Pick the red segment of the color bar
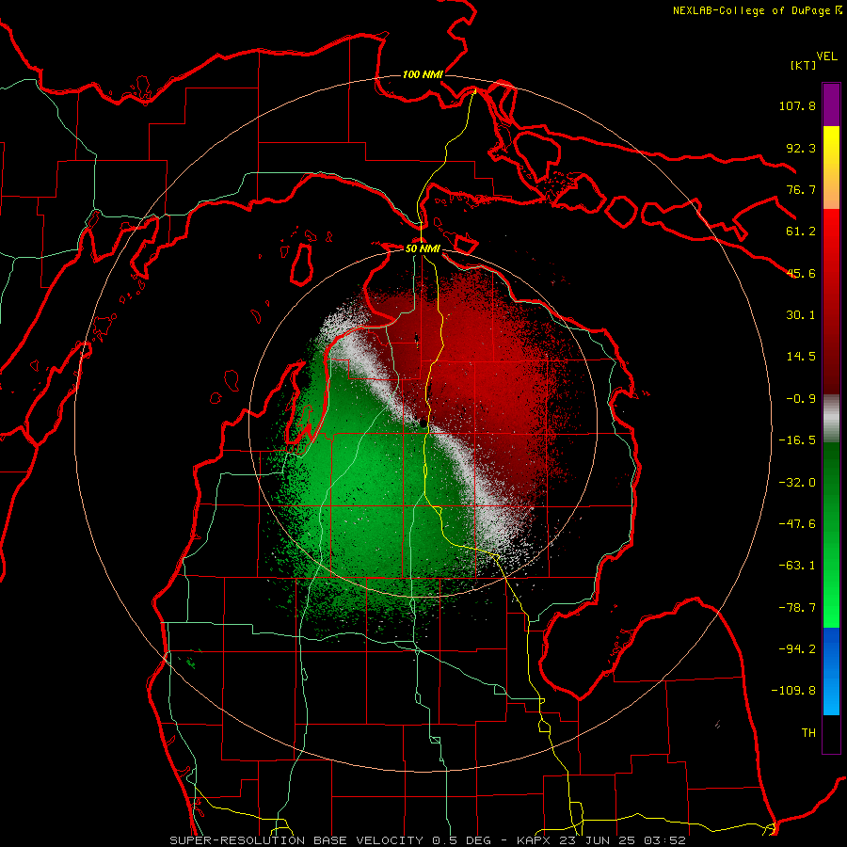 click(831, 301)
